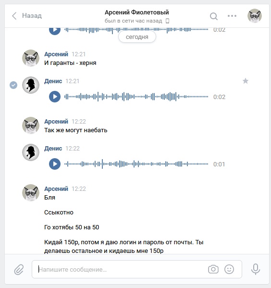Screen dimensions: 271x288
Task: Open search in conversation magnifier icon
Action: coord(214,16)
